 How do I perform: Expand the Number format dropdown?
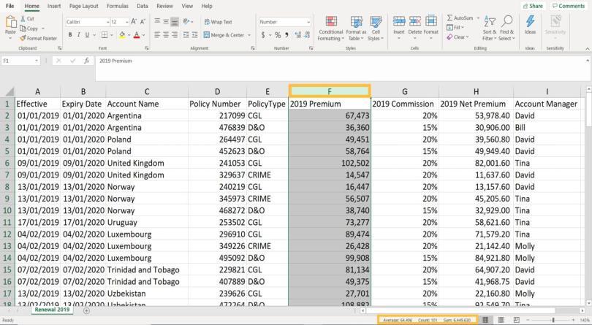(x=308, y=22)
